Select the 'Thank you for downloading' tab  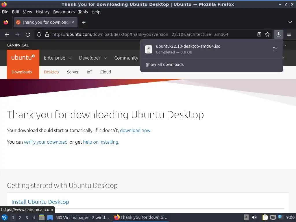pyautogui.click(x=45, y=22)
